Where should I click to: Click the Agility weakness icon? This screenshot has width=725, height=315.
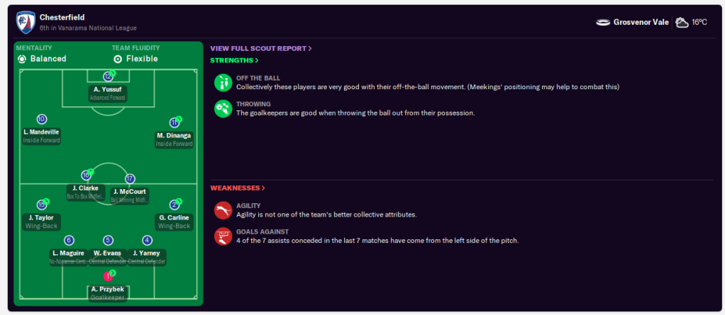[x=223, y=210]
